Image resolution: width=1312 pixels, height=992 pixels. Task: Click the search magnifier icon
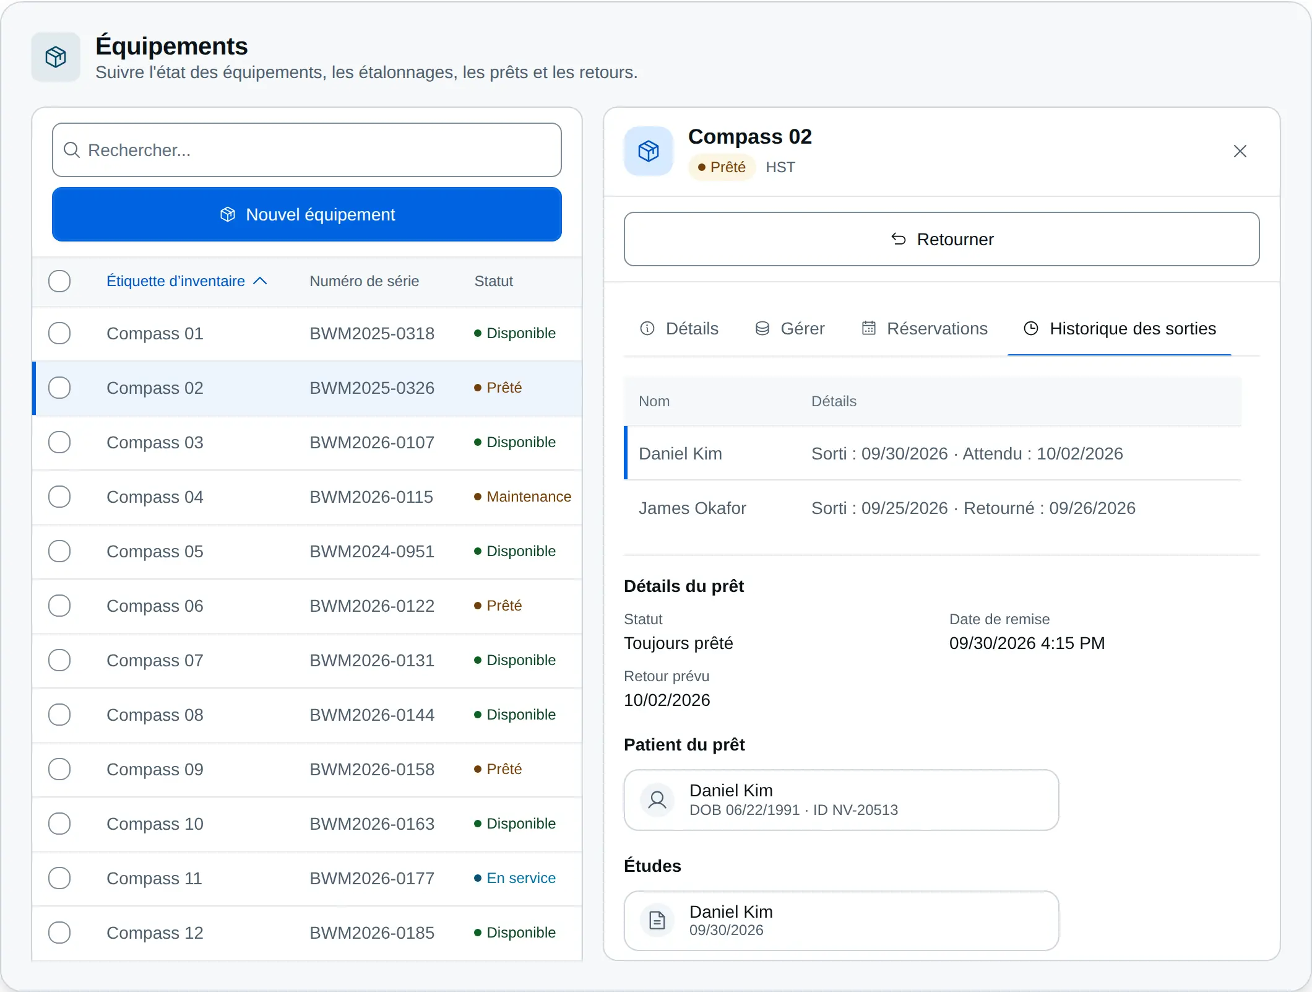72,150
